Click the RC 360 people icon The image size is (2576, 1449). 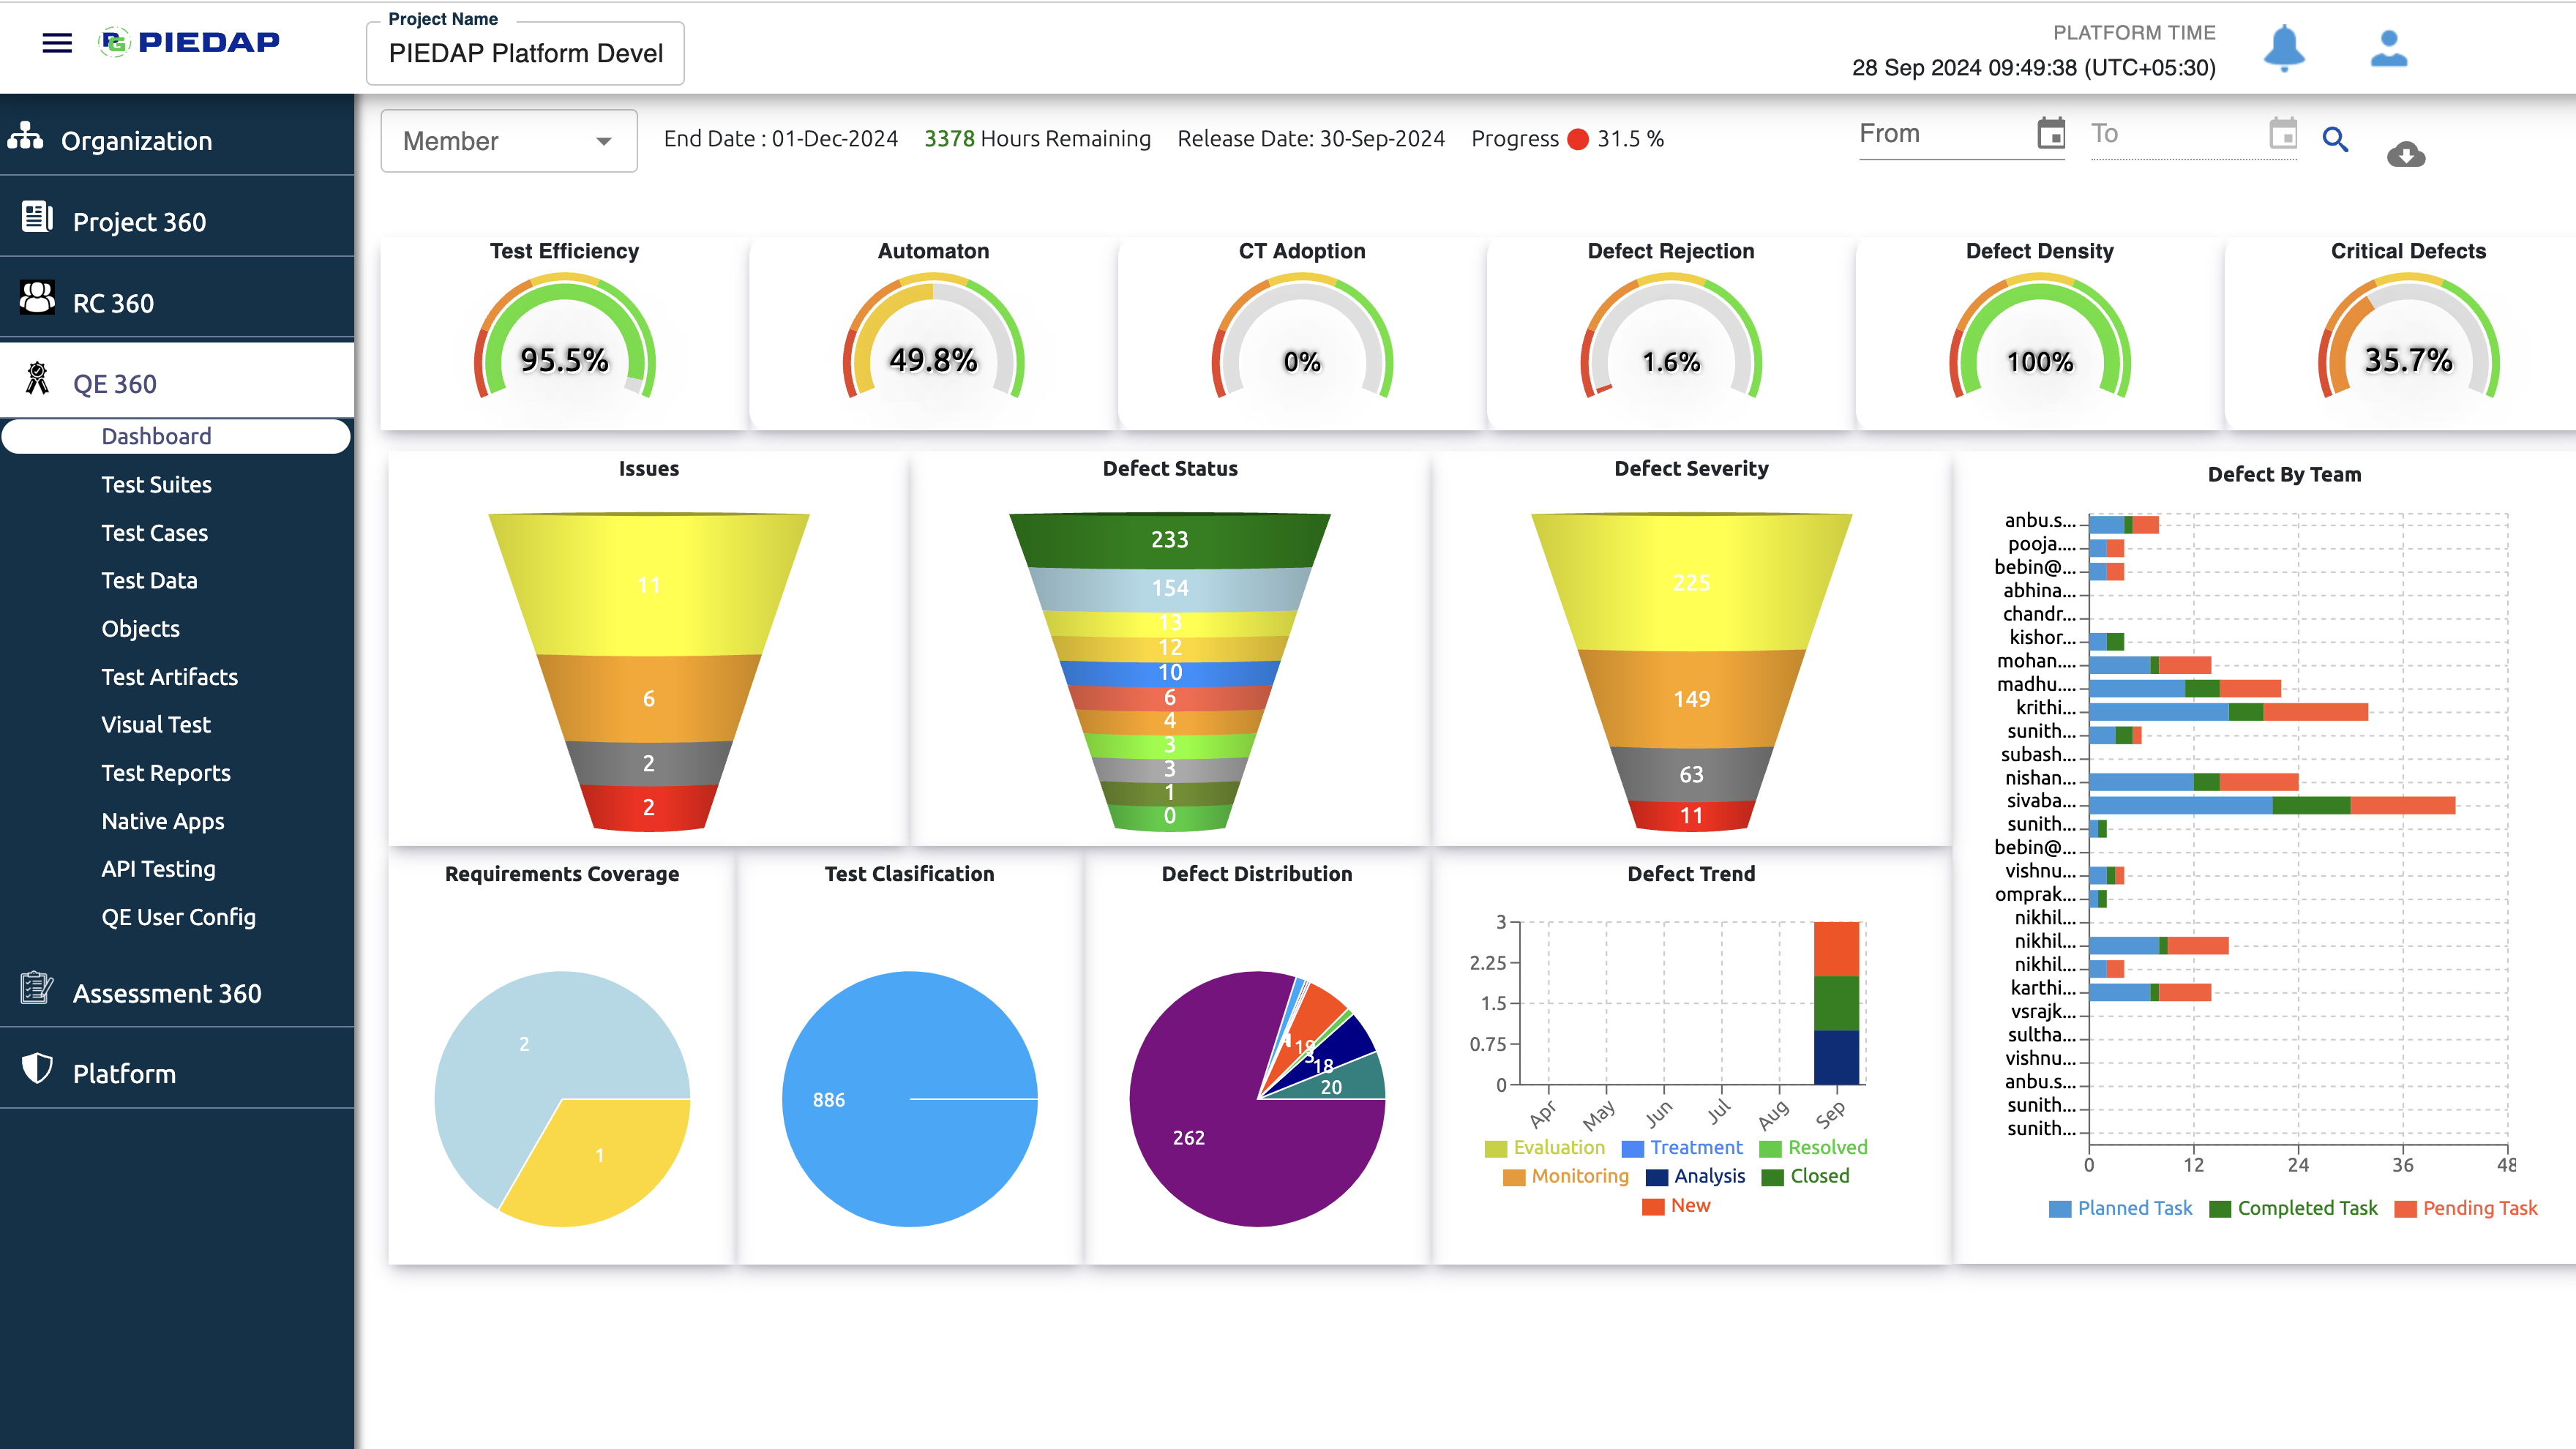coord(37,297)
